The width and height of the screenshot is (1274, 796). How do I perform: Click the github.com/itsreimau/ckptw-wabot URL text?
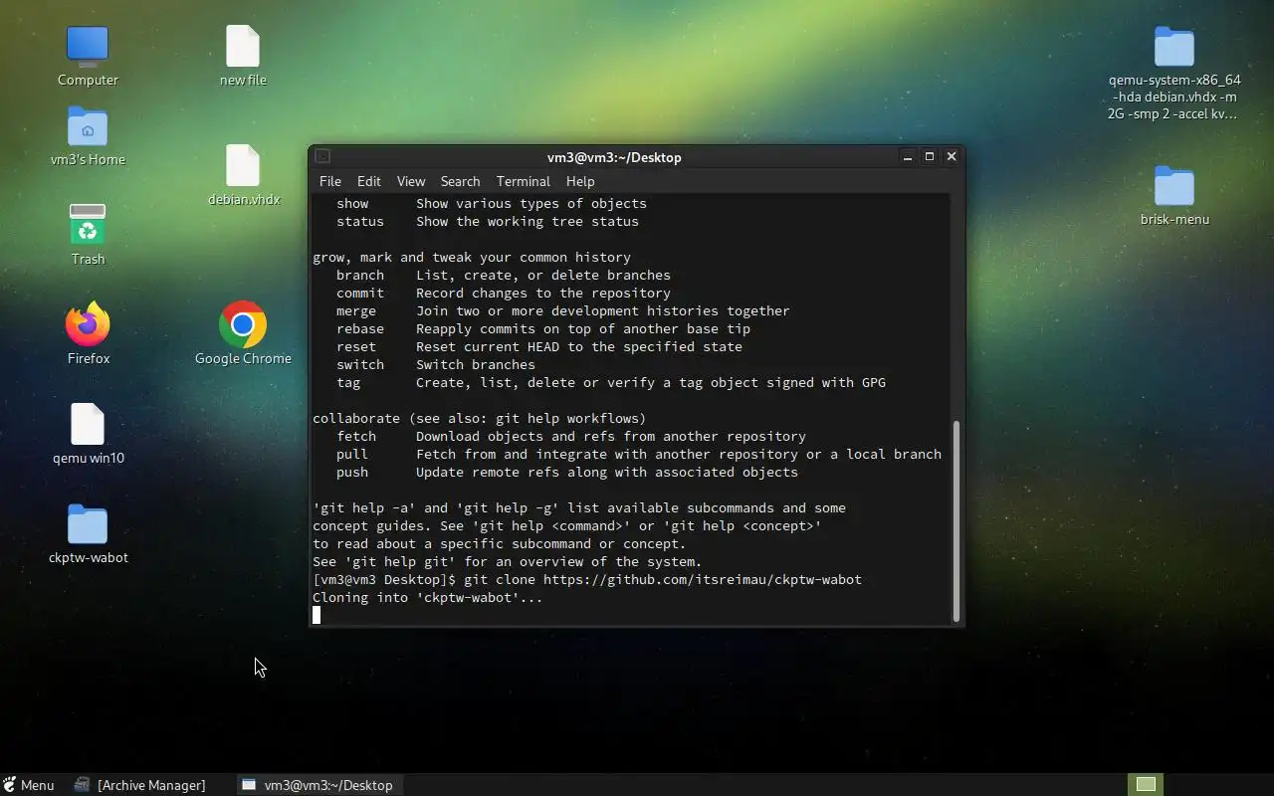coord(703,579)
